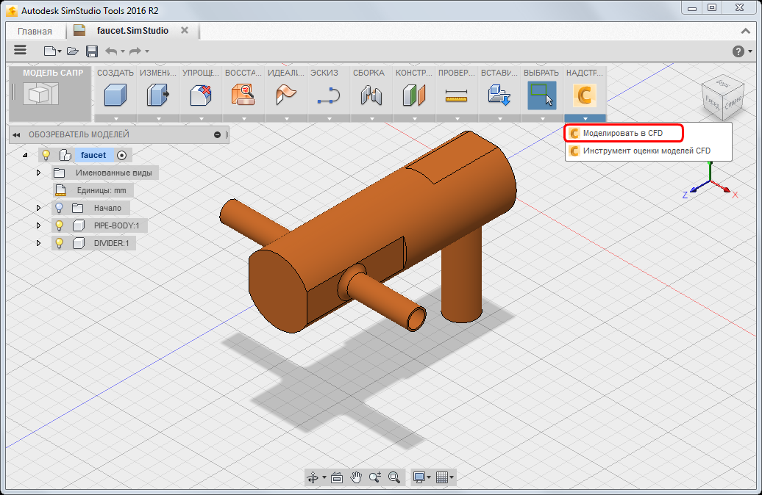Click the Display settings monitor icon
Viewport: 762px width, 495px height.
[x=419, y=477]
